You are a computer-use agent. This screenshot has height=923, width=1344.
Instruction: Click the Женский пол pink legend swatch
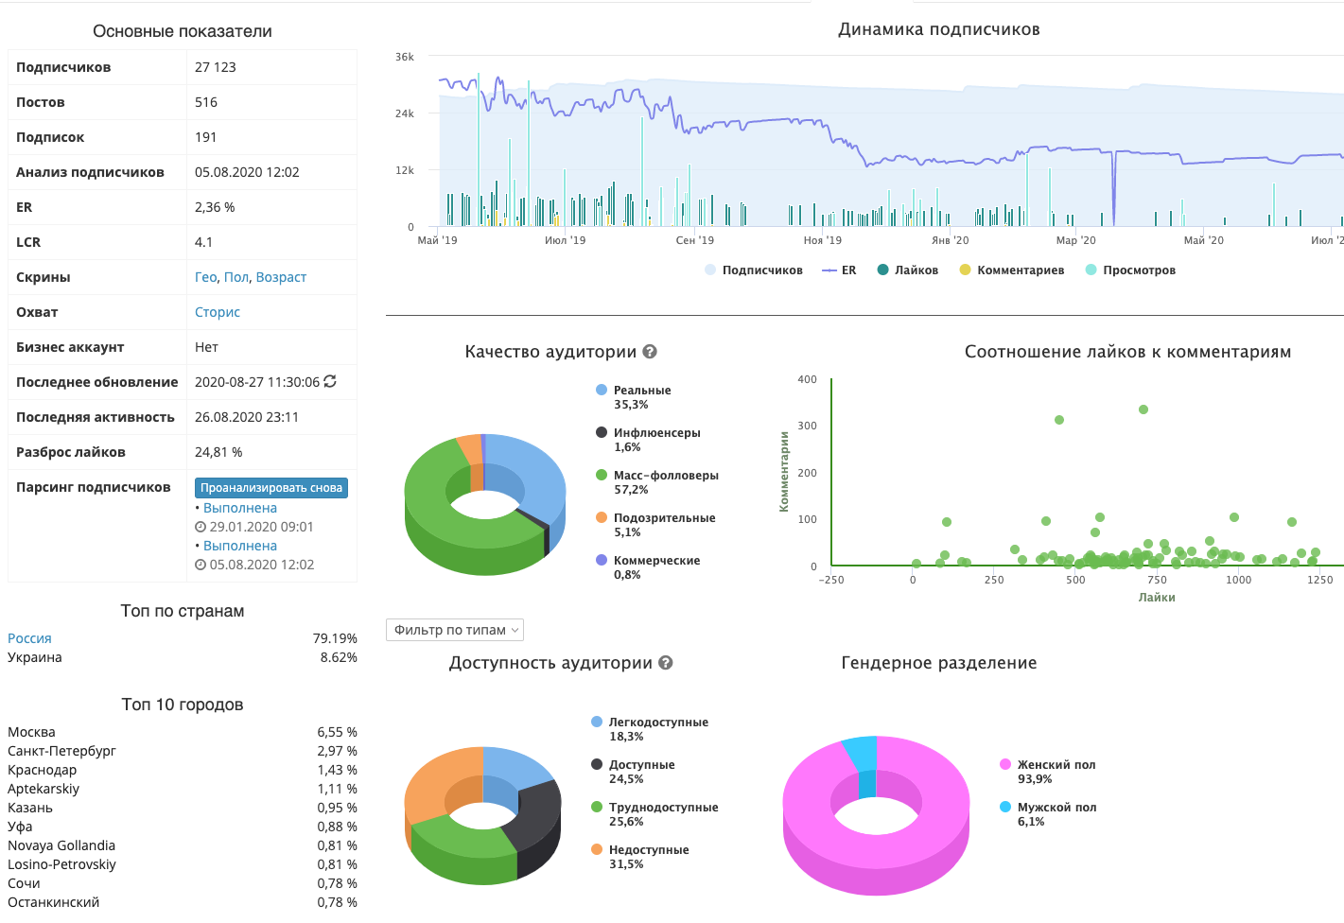pos(1005,764)
